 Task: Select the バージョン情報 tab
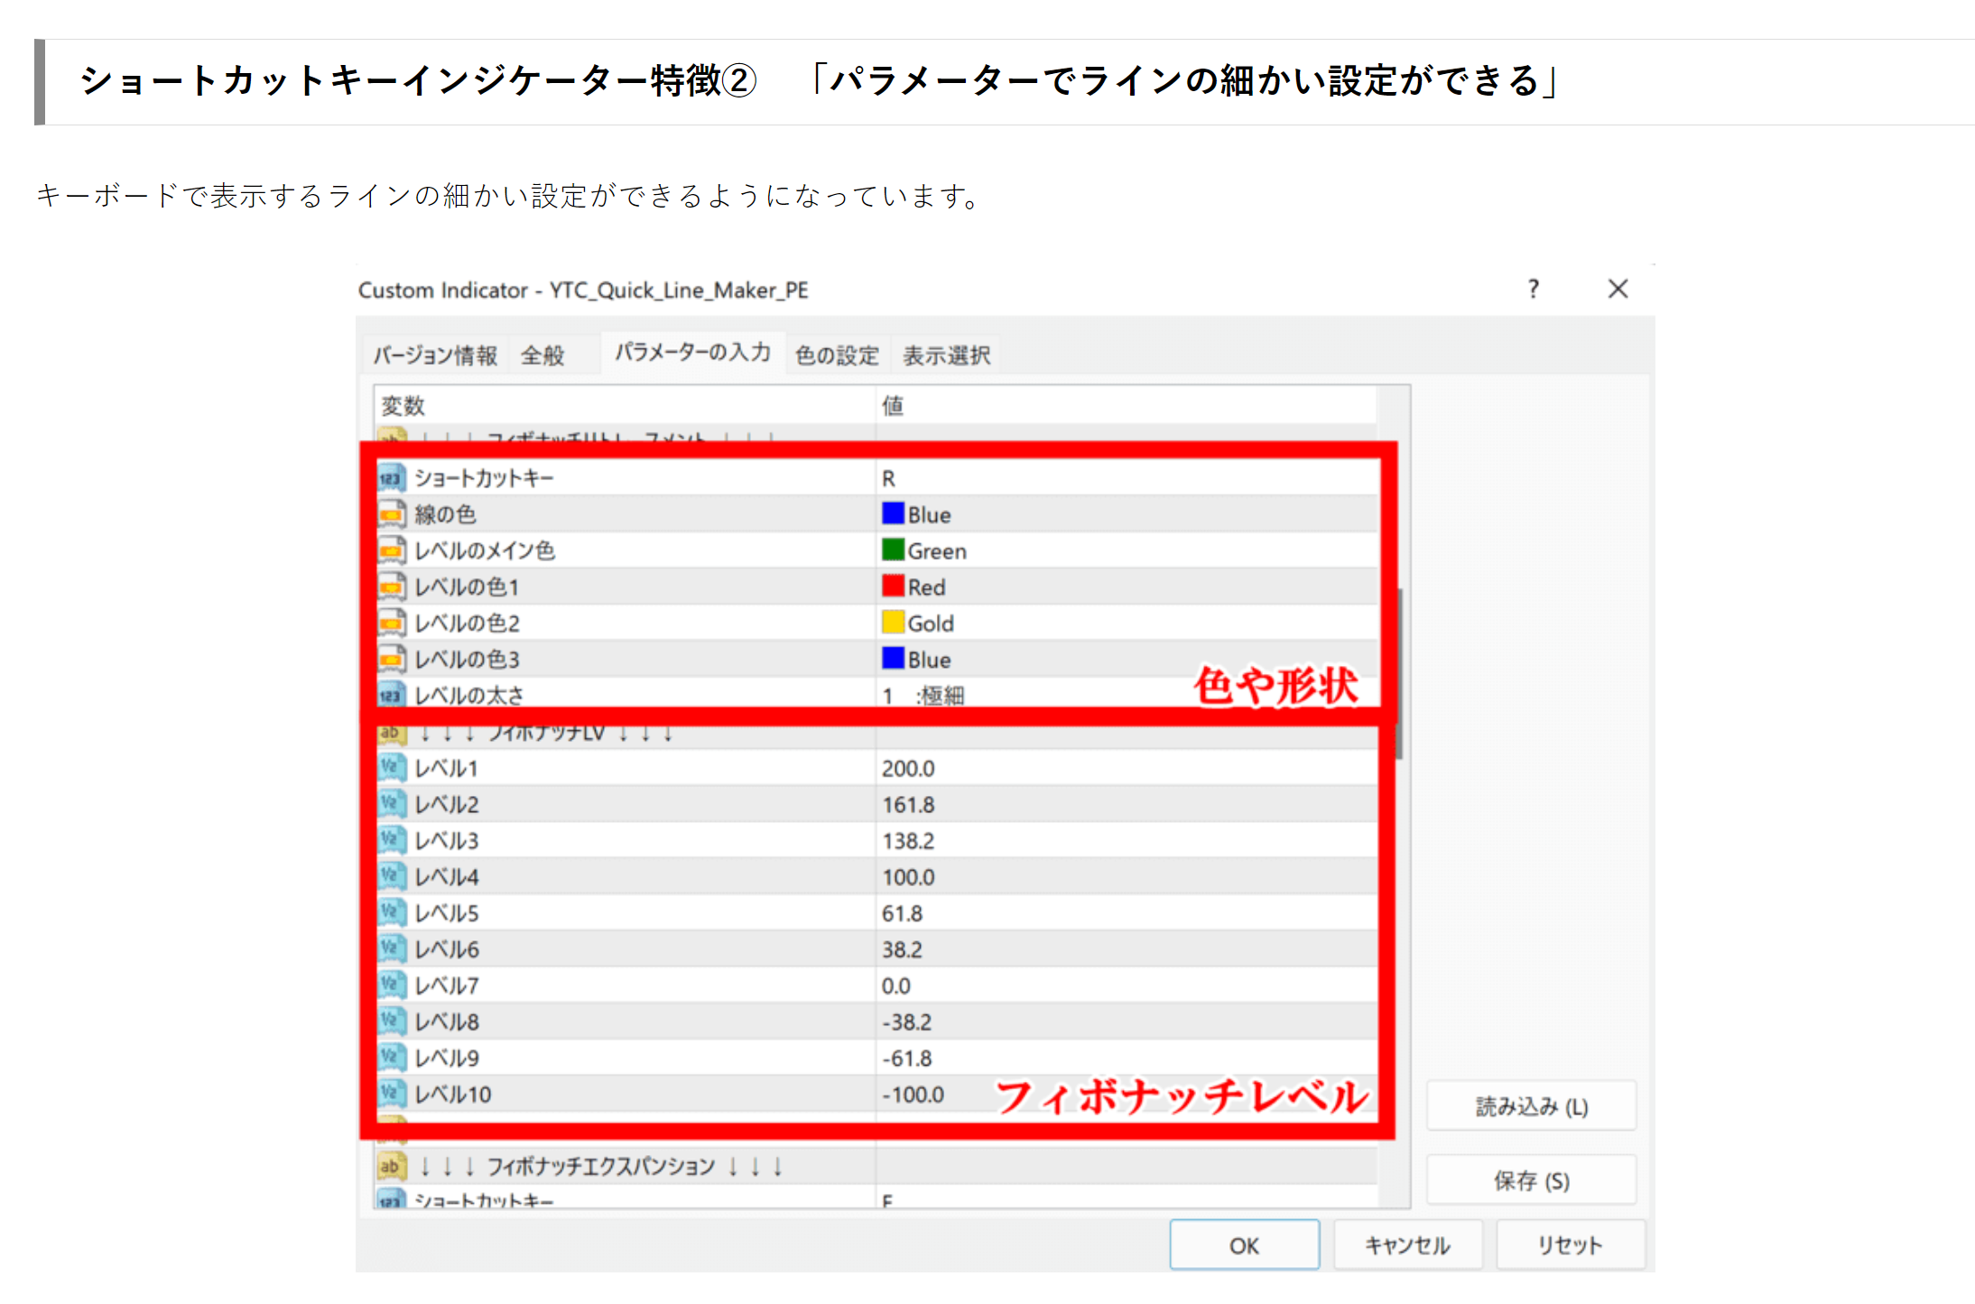pyautogui.click(x=436, y=356)
